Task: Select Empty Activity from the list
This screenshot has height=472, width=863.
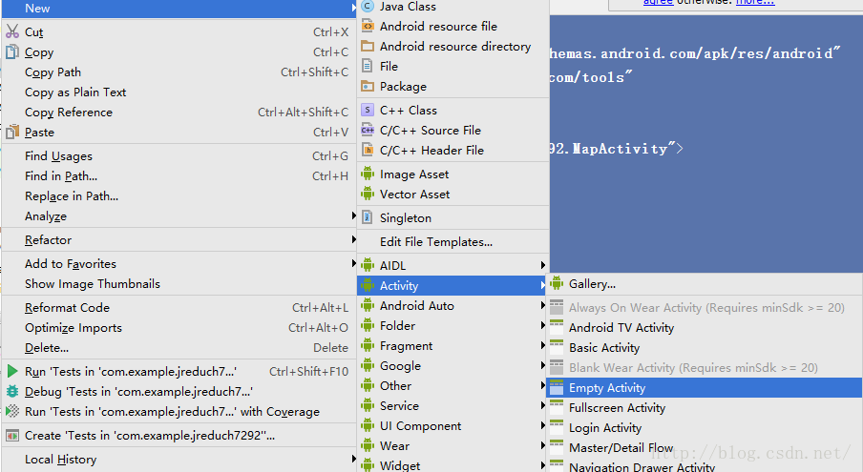Action: tap(607, 388)
